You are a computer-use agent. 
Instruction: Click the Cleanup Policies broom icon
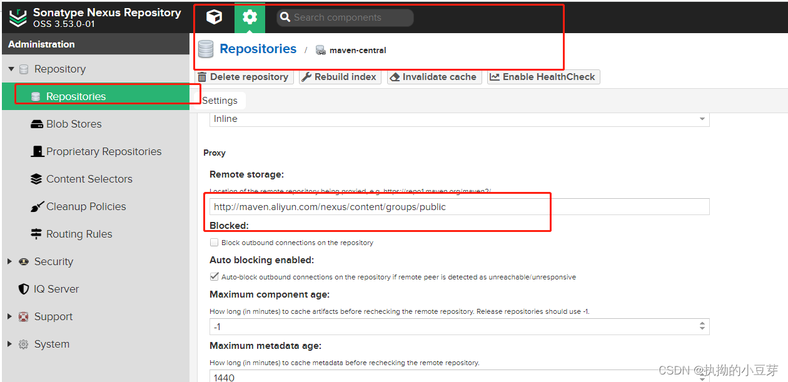(x=36, y=206)
